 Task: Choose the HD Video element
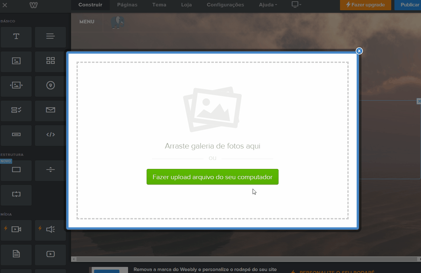pyautogui.click(x=16, y=230)
